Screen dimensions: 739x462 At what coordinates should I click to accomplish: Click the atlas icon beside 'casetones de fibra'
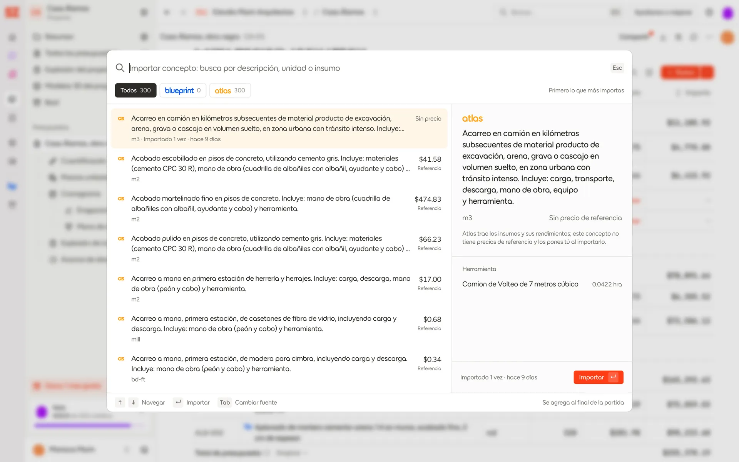(121, 319)
